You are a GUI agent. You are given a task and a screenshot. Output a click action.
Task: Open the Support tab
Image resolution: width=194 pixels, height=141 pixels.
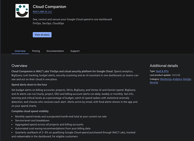(75, 51)
